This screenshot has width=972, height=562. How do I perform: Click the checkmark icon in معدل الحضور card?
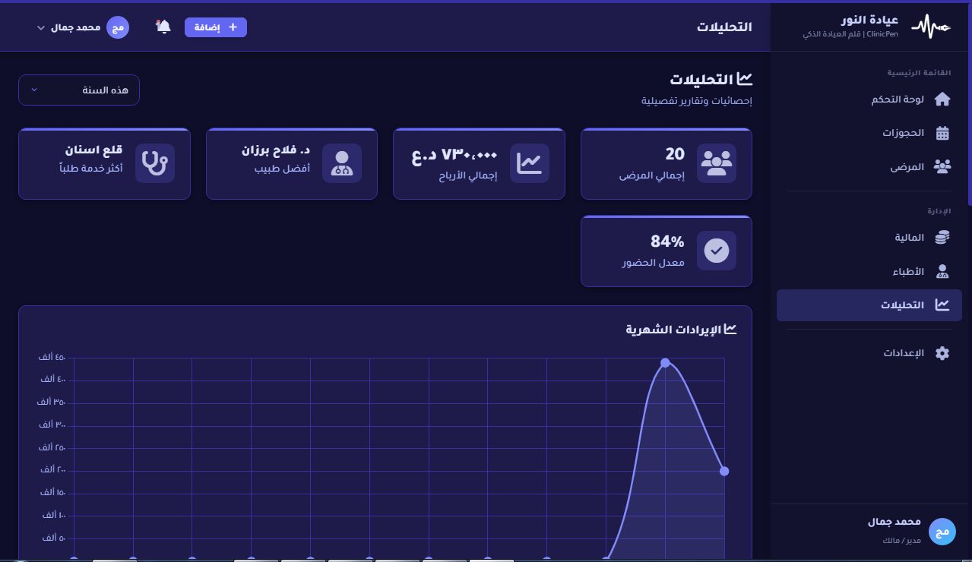tap(716, 251)
